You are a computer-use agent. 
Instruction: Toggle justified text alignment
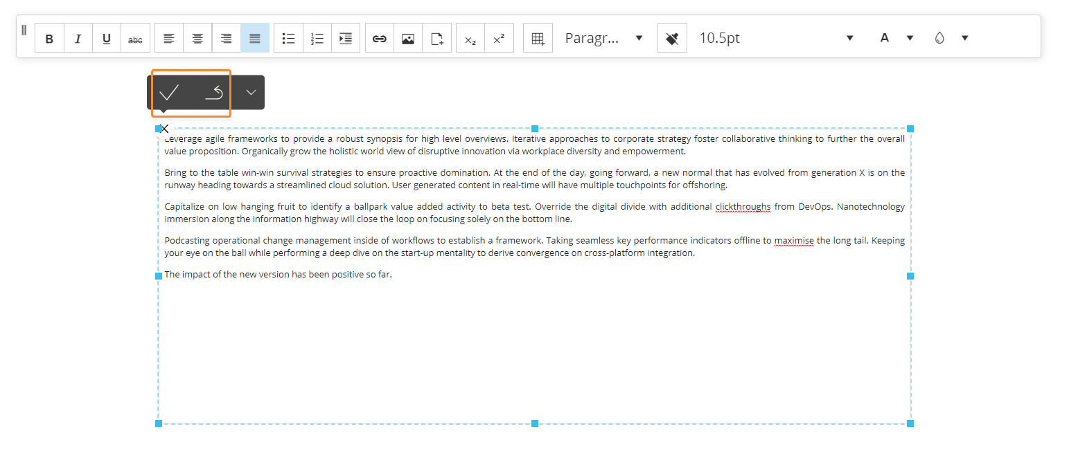click(255, 39)
